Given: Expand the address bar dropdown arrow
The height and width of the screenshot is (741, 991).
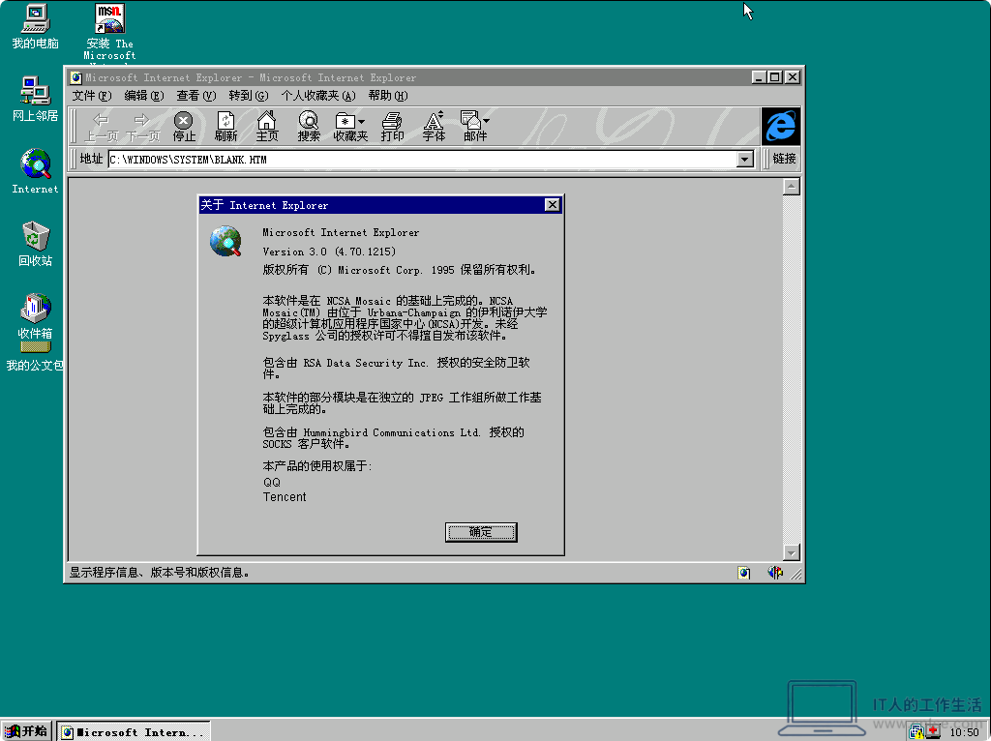Looking at the screenshot, I should (745, 160).
